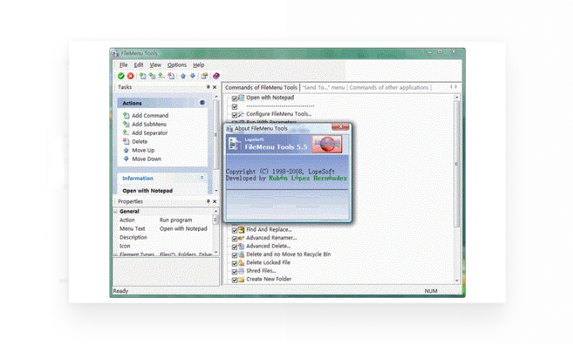Switch to the "Send To..." menu tab
The height and width of the screenshot is (344, 573).
click(323, 88)
